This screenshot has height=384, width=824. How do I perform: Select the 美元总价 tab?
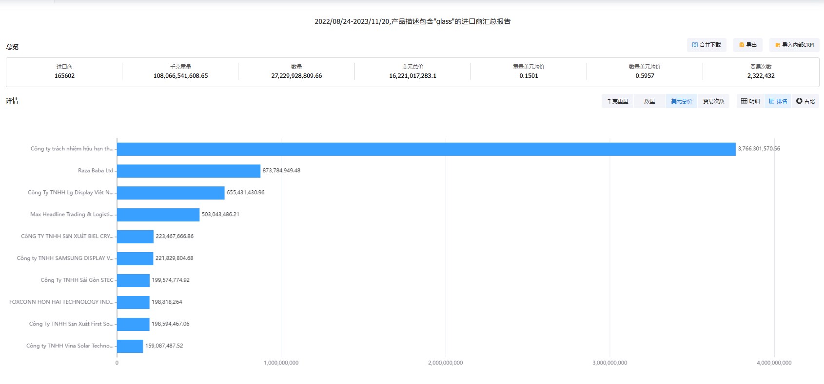click(682, 101)
